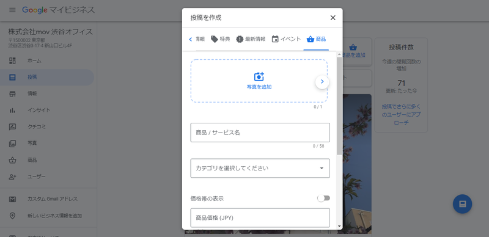This screenshot has width=489, height=237.
Task: Click the 株式会社mov 渋谷オフィス name
Action: (50, 32)
